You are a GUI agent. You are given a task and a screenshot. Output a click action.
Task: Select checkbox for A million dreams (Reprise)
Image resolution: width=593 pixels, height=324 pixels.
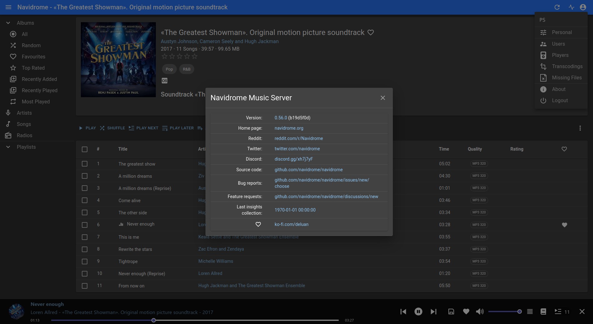click(85, 188)
